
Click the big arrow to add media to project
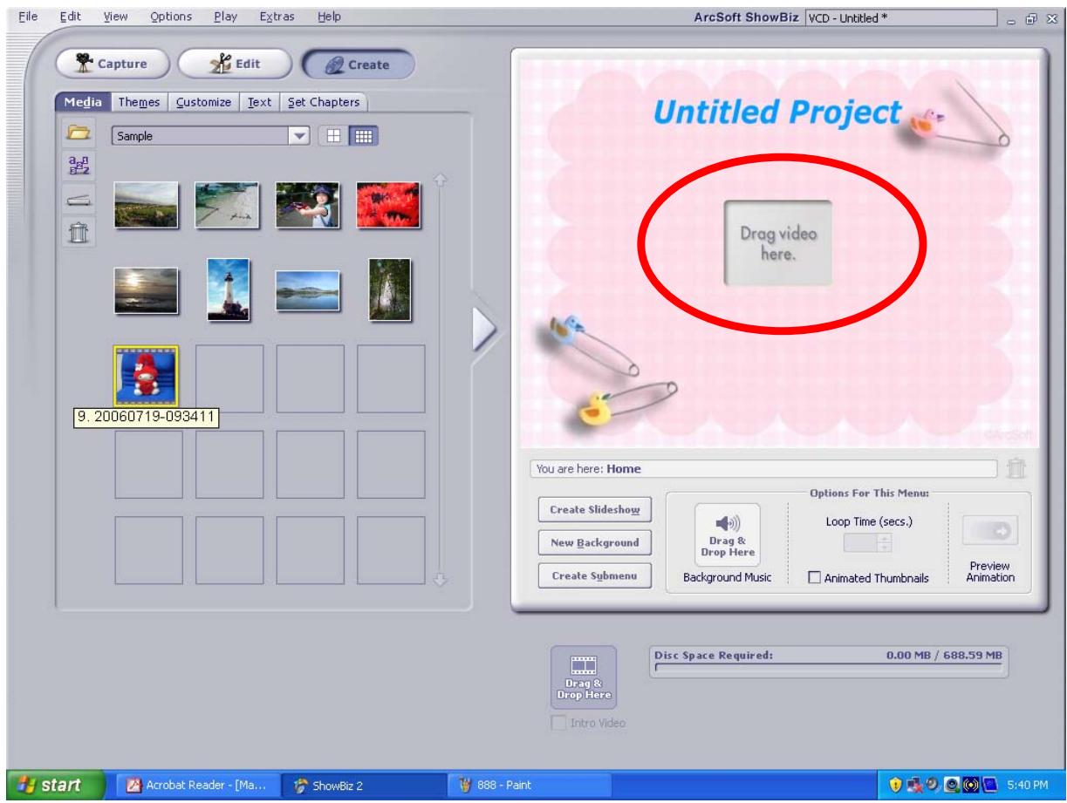coord(482,331)
